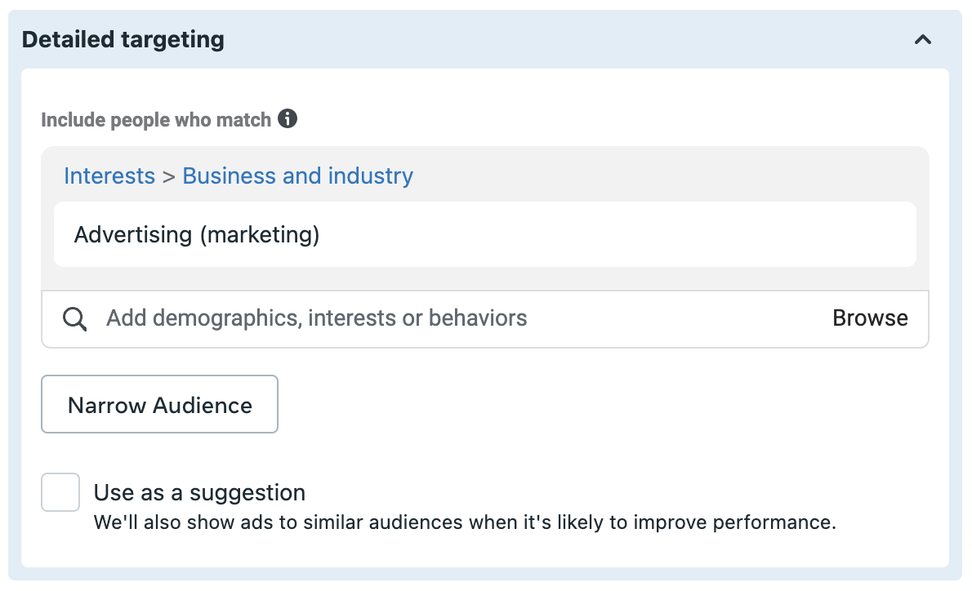Screen dimensions: 972x591
Task: Click empty white area right of Narrow Audience
Action: pos(608,404)
